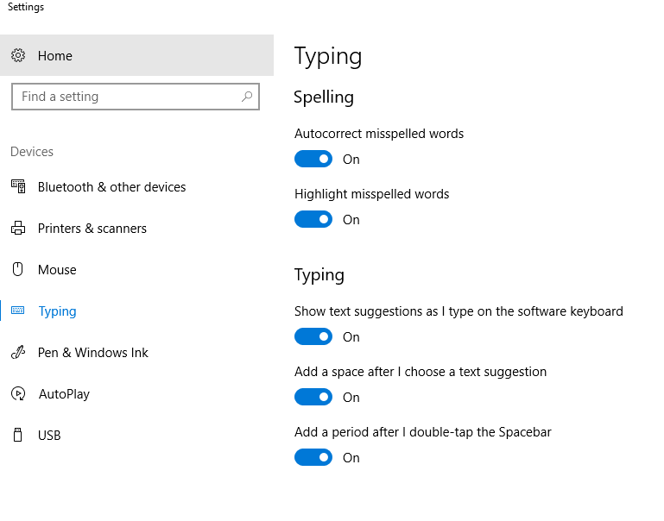Turn off Show text suggestions toggle

pos(313,336)
